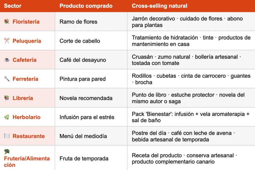Click the Herbolario sector label

pyautogui.click(x=26, y=117)
